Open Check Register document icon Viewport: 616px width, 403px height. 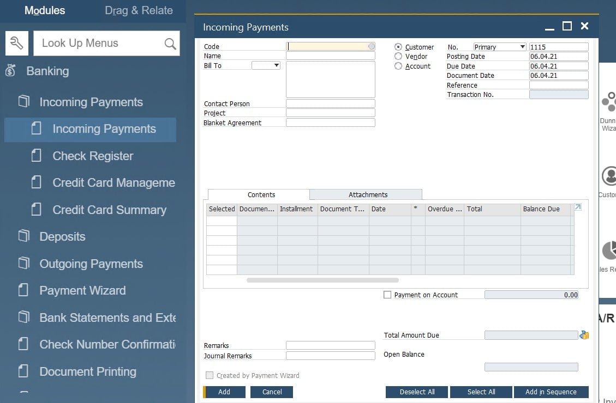[x=37, y=156]
